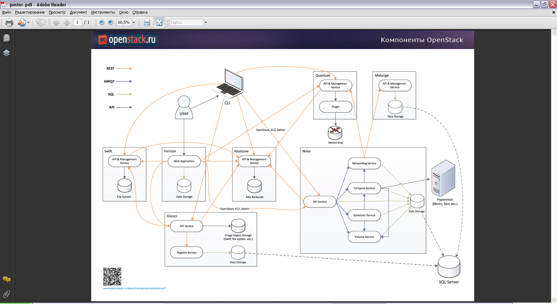
Task: Open the Справка menu
Action: point(140,12)
